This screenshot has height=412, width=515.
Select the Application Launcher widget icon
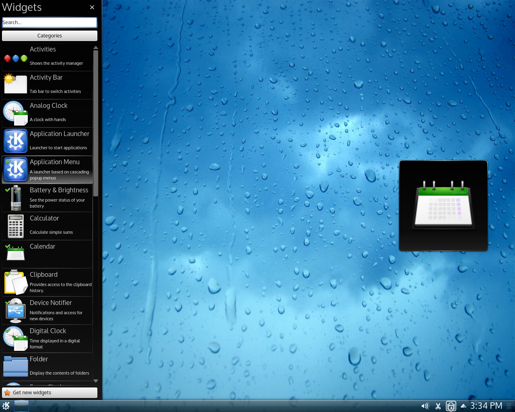tap(16, 141)
